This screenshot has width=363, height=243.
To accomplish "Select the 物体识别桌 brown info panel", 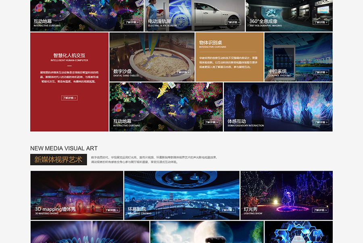I will 229,57.
